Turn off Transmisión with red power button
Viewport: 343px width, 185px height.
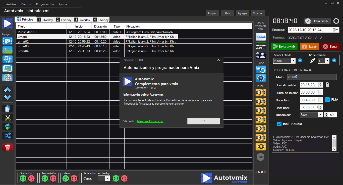(x=53, y=178)
